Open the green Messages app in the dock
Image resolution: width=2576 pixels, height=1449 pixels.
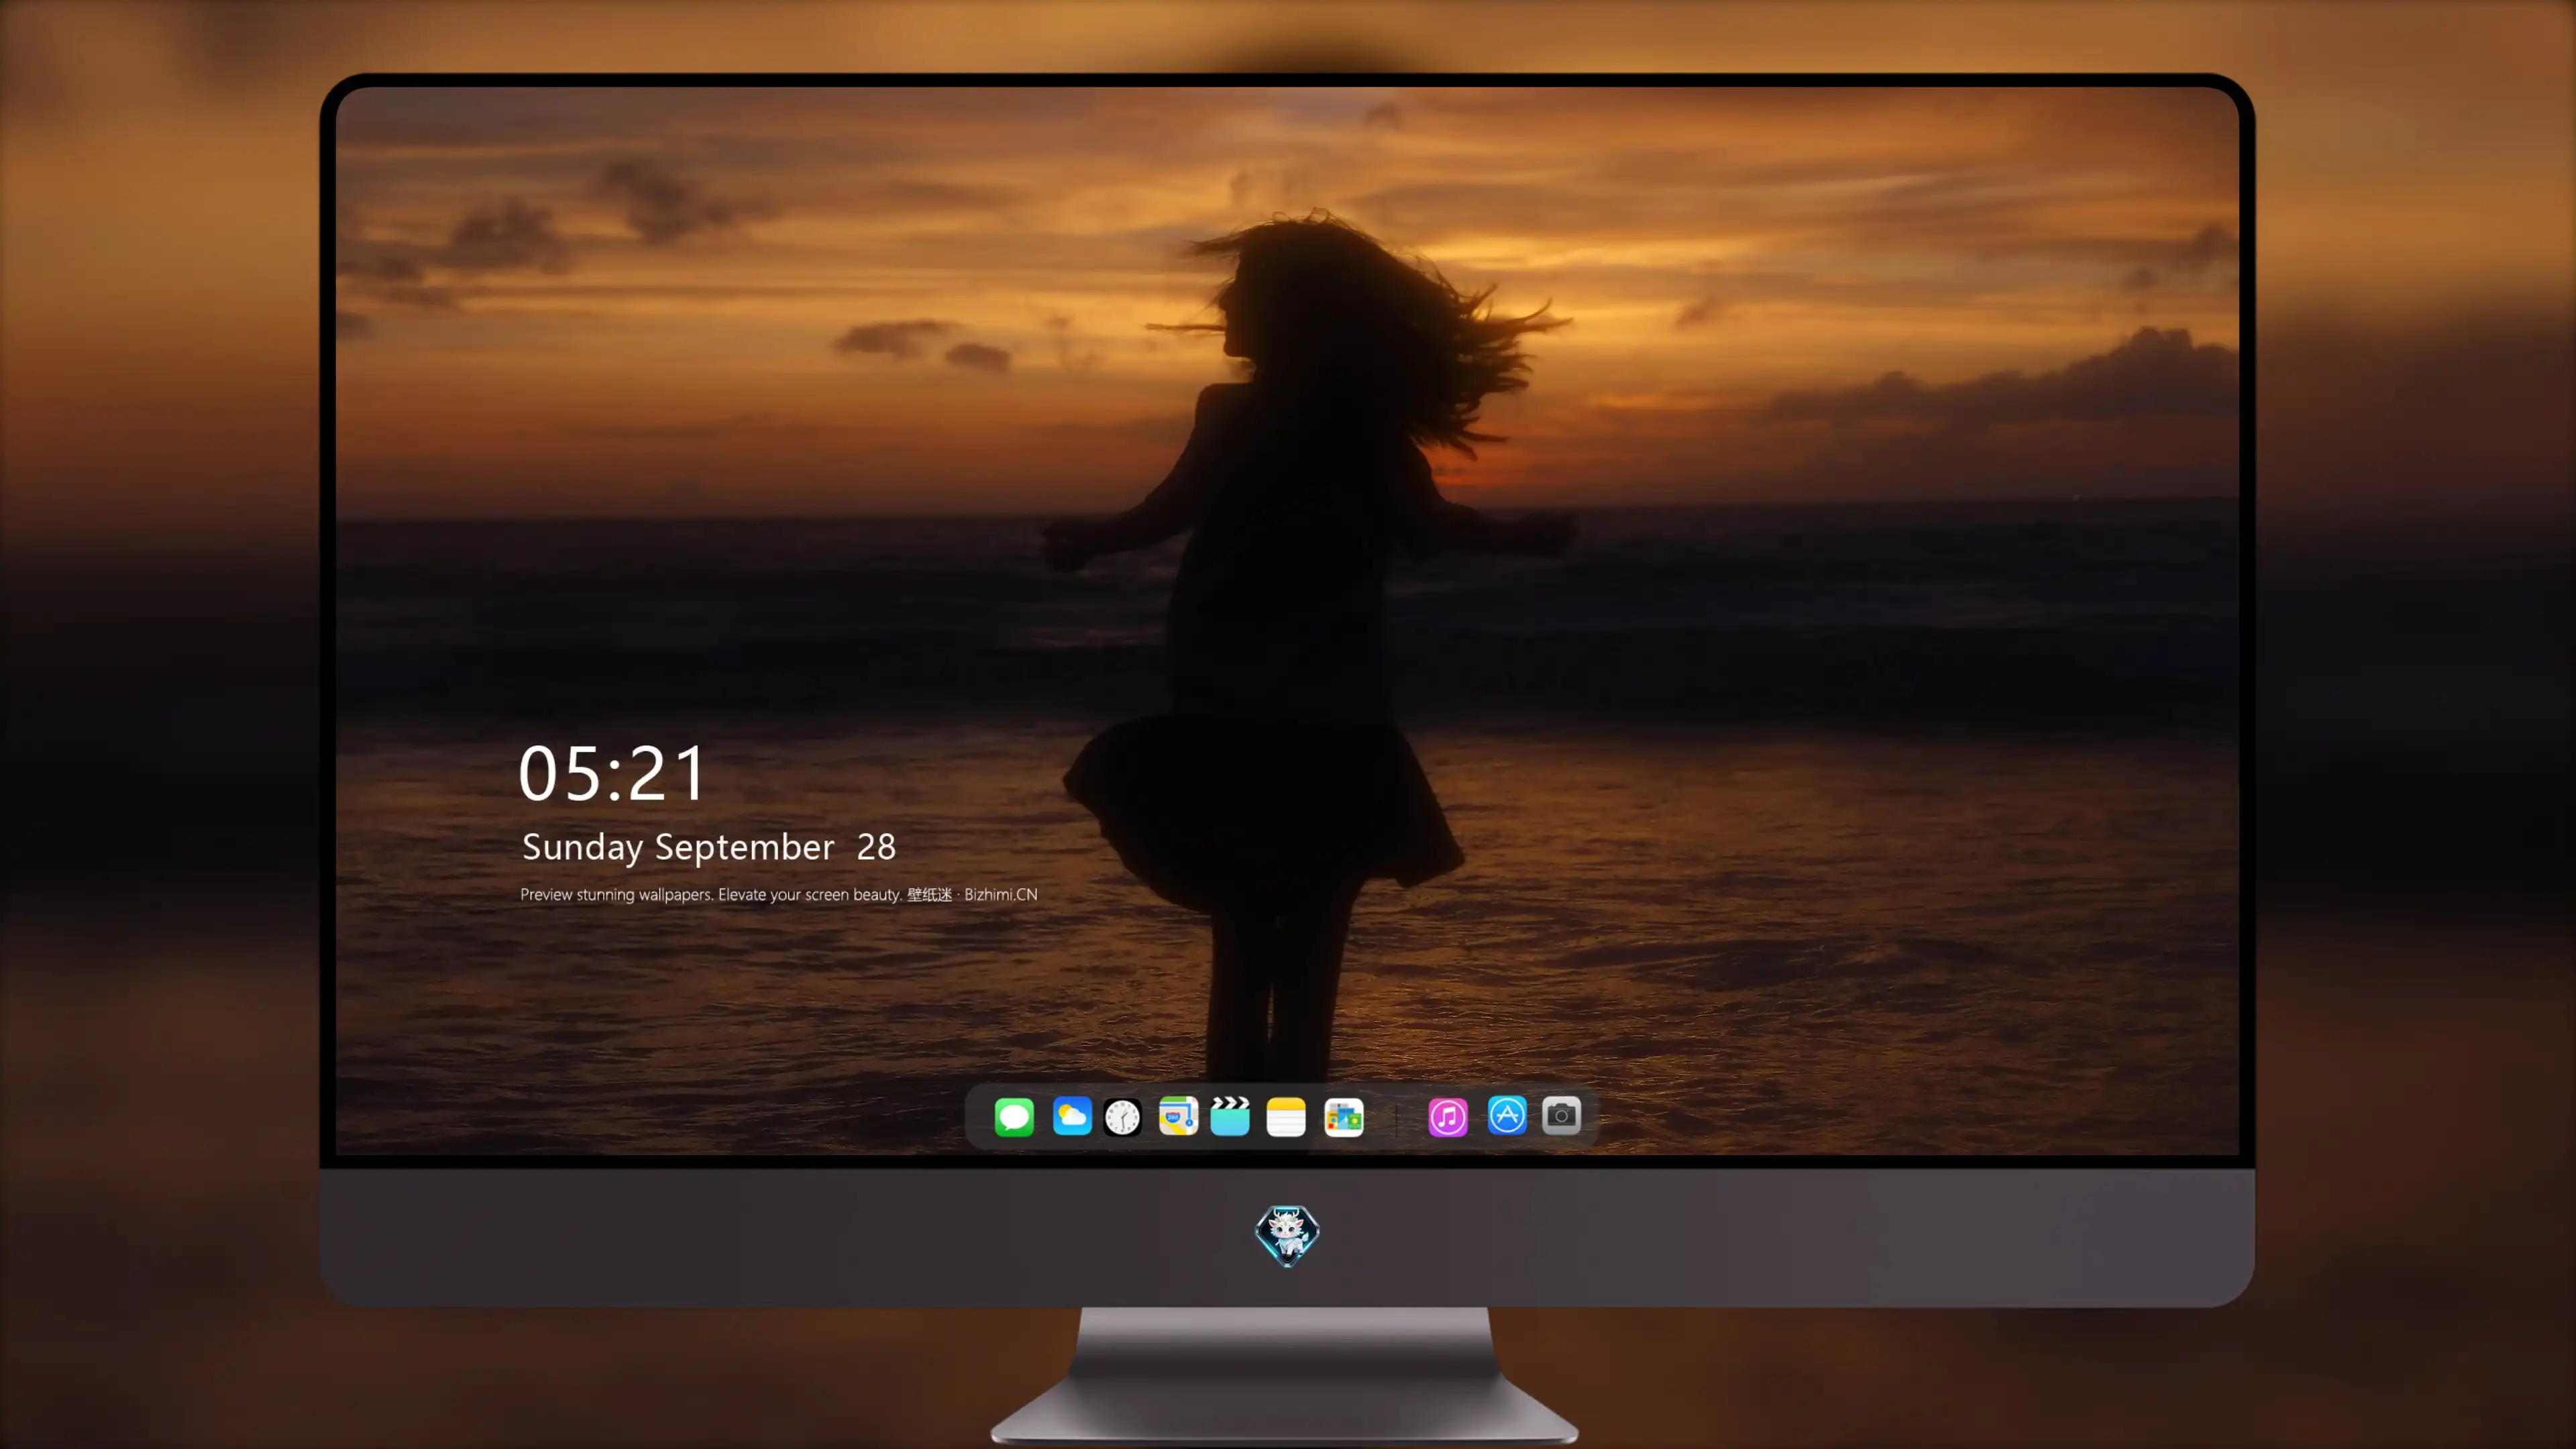pos(1014,1116)
